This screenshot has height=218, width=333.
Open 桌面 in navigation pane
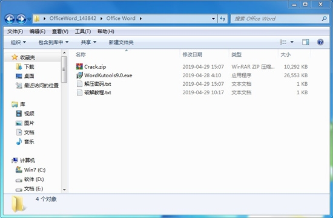[29, 76]
